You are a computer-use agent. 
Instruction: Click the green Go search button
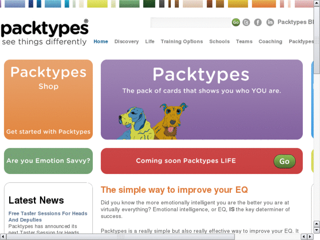pos(236,22)
